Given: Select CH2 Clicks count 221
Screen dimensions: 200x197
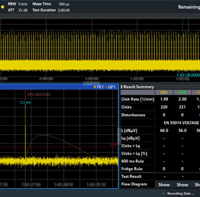Looking at the screenshot, I should coord(182,107).
